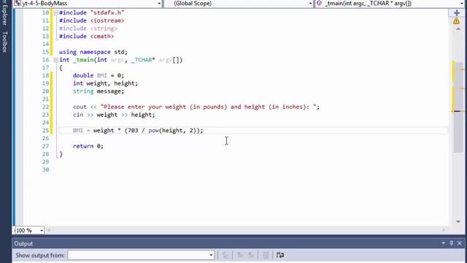
Task: Click the 'Show output from:' label
Action: coord(40,255)
